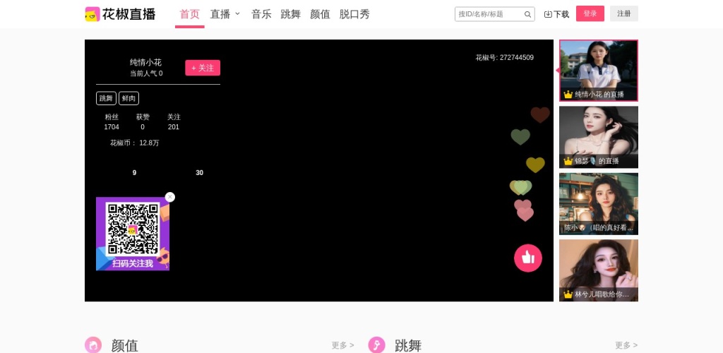This screenshot has width=723, height=353.
Task: Click the 登录 button
Action: tap(590, 14)
